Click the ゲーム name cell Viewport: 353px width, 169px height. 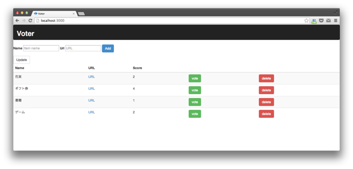(x=20, y=112)
